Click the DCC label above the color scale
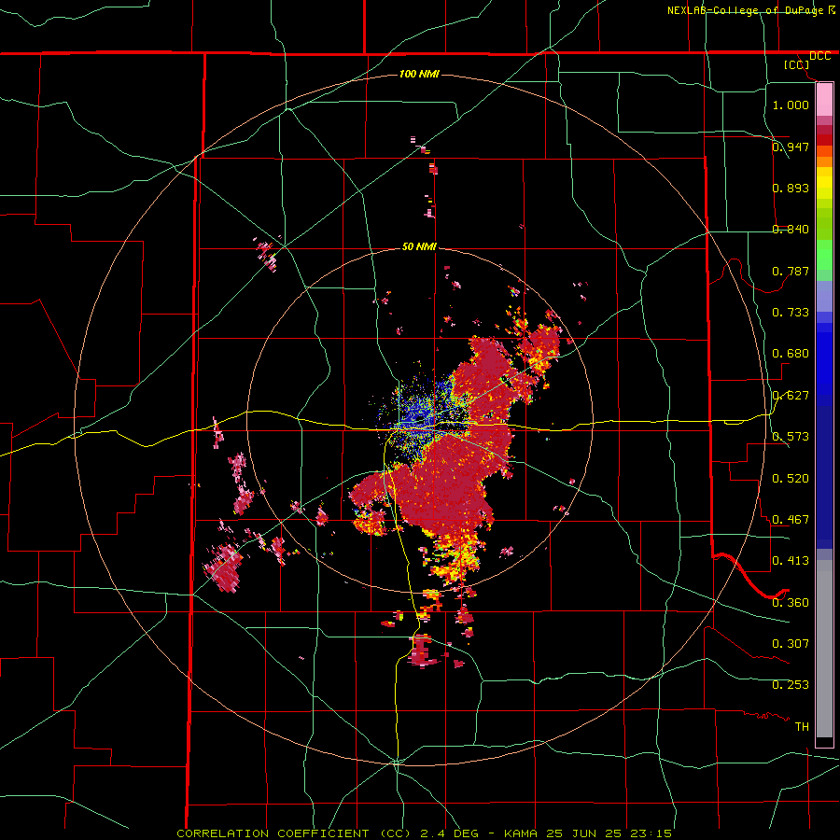This screenshot has width=840, height=840. point(819,56)
